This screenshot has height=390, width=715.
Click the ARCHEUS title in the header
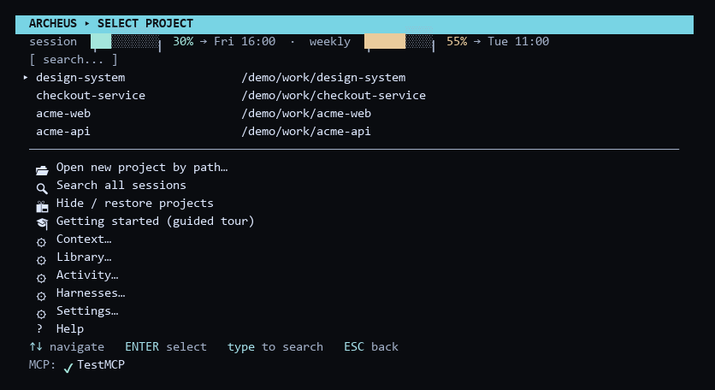(x=53, y=24)
